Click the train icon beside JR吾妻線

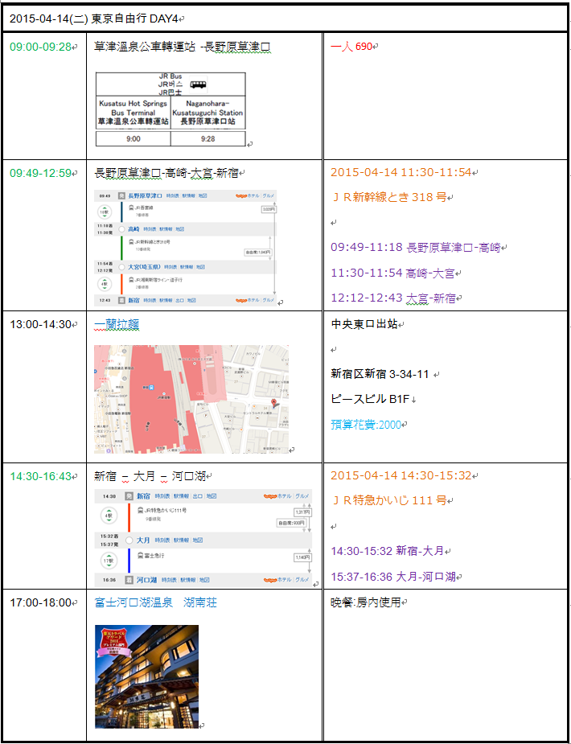tap(131, 208)
